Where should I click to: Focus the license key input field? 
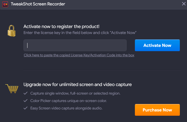tap(75, 45)
